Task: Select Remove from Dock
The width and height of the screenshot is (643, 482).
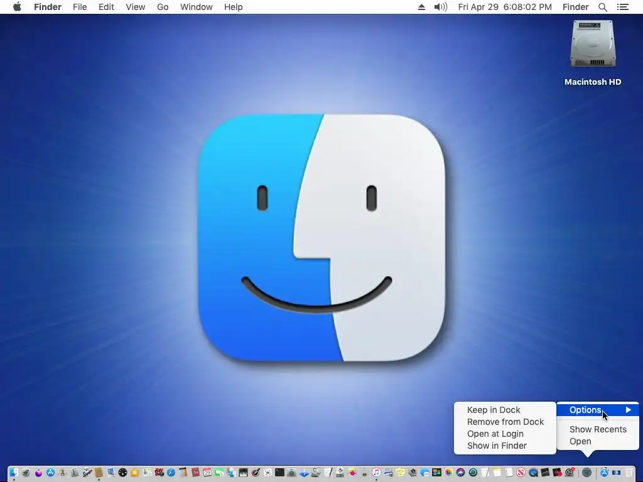Action: point(505,422)
